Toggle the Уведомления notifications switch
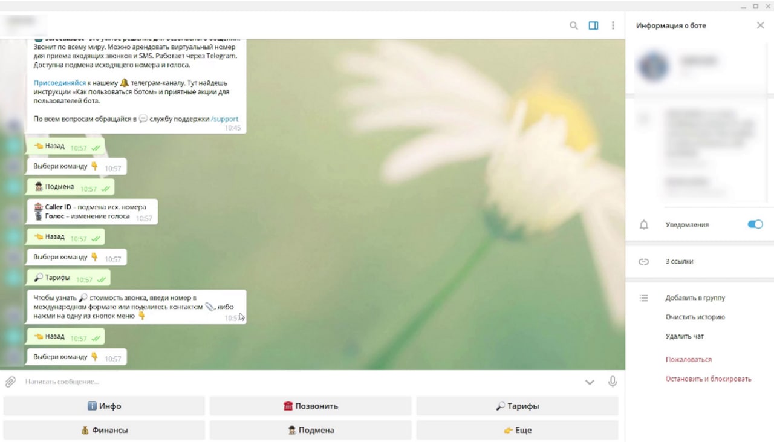The width and height of the screenshot is (774, 442). (x=755, y=224)
